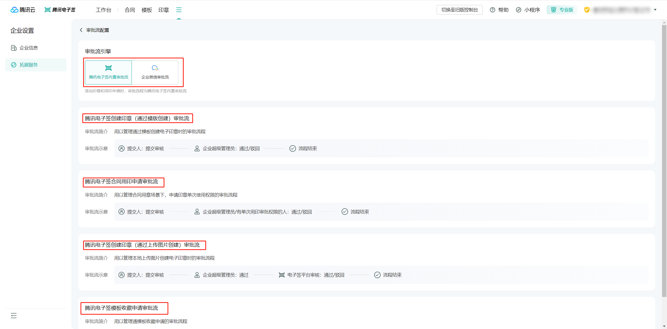Click the 专业版 medal icon
667x329 pixels.
pyautogui.click(x=554, y=10)
